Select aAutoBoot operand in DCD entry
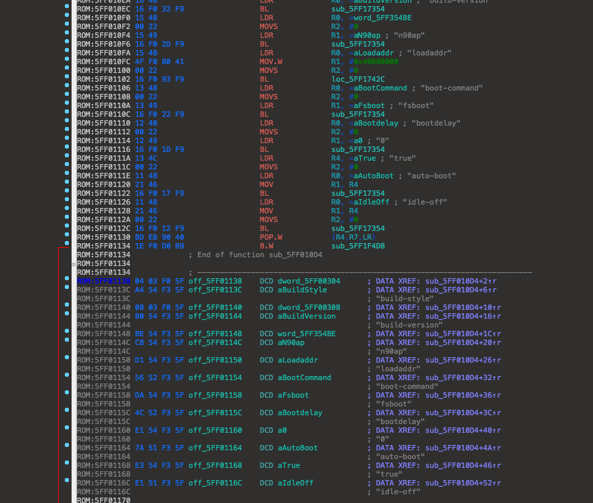The height and width of the screenshot is (503, 593). [298, 448]
